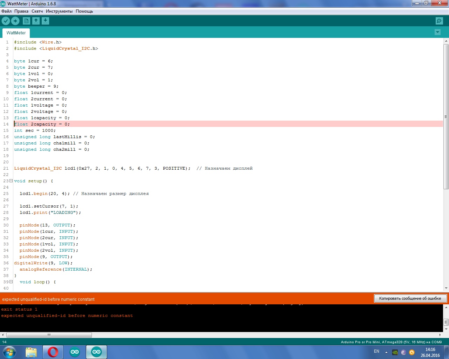Click the crescent-shaped tray icon
Screen dimensions: 449x359
403,353
